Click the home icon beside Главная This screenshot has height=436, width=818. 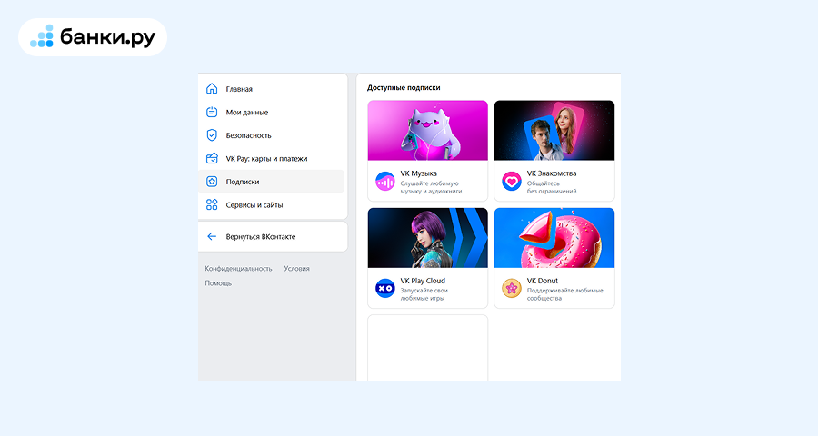click(212, 89)
